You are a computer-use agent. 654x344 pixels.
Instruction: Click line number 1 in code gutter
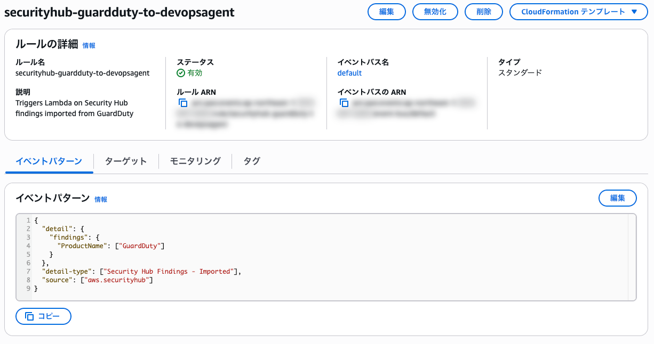[28, 220]
